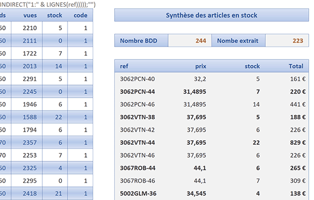Click reference cell 3062PCN-46

[137, 104]
